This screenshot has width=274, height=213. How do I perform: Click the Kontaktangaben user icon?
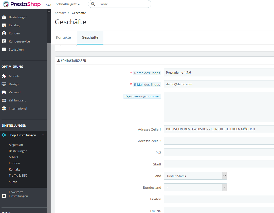click(59, 61)
